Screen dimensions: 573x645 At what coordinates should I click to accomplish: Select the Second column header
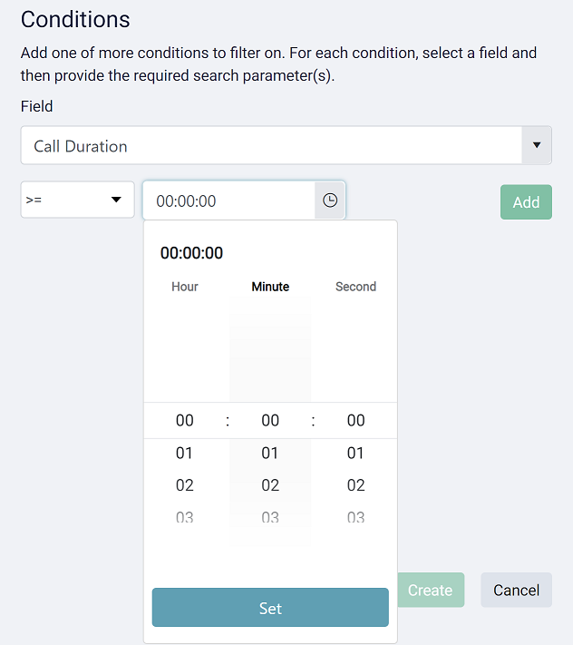(355, 287)
